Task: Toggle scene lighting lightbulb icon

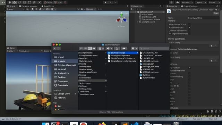Action: coord(32,9)
